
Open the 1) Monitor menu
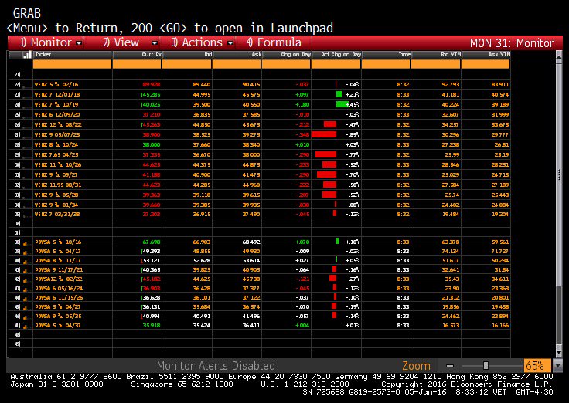click(46, 42)
